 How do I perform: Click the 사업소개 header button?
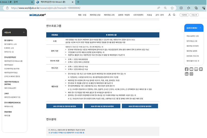click(194, 15)
